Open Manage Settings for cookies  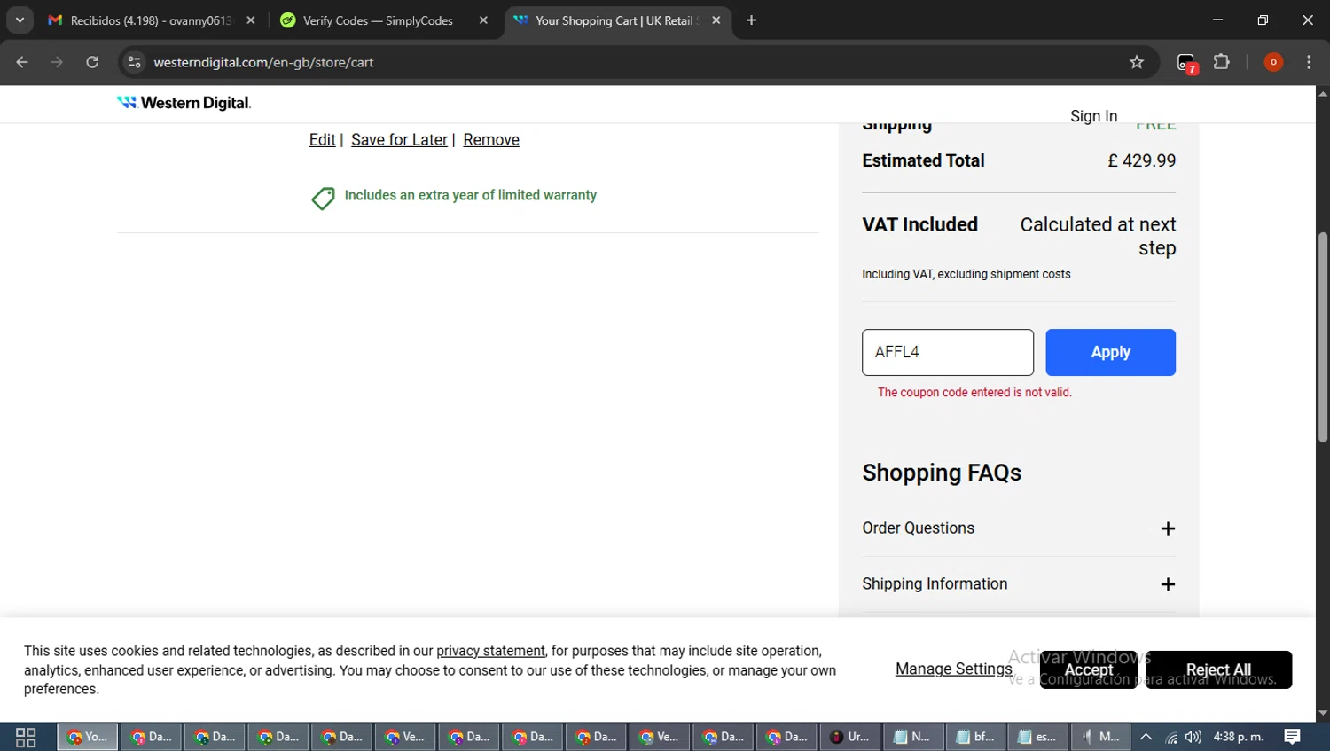[953, 669]
